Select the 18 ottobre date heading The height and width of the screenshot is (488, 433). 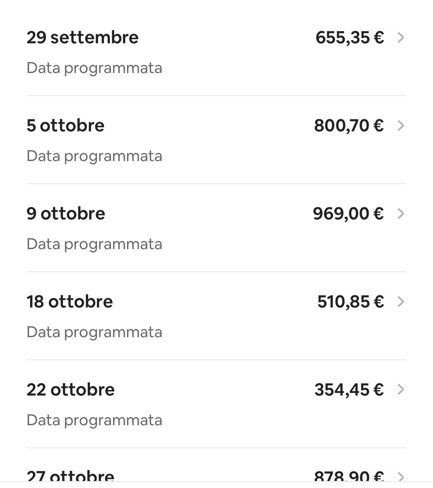[x=69, y=302]
